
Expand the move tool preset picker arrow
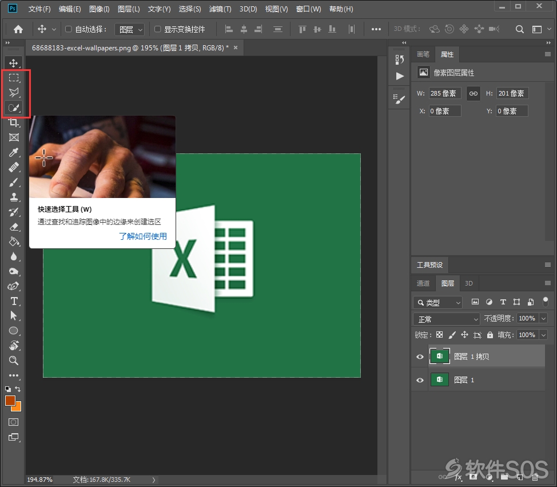tap(54, 30)
